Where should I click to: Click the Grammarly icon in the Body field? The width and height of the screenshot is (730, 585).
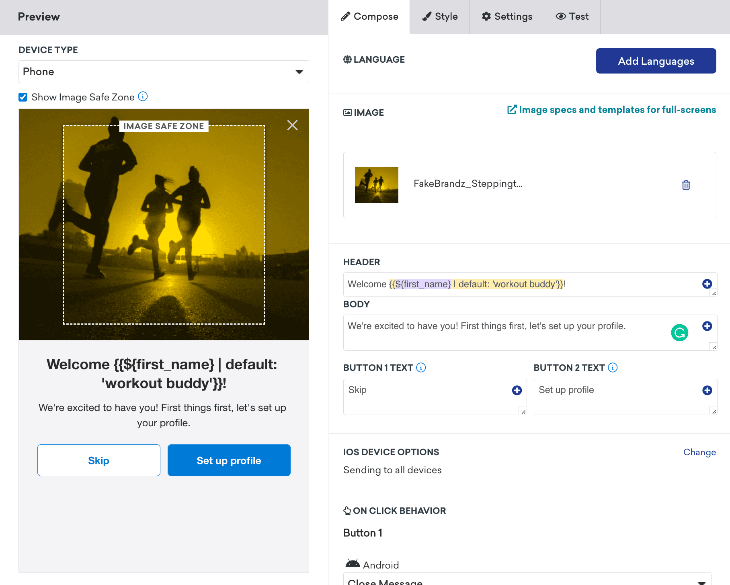[x=679, y=332]
